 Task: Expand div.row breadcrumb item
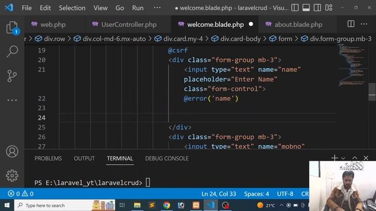[50, 39]
